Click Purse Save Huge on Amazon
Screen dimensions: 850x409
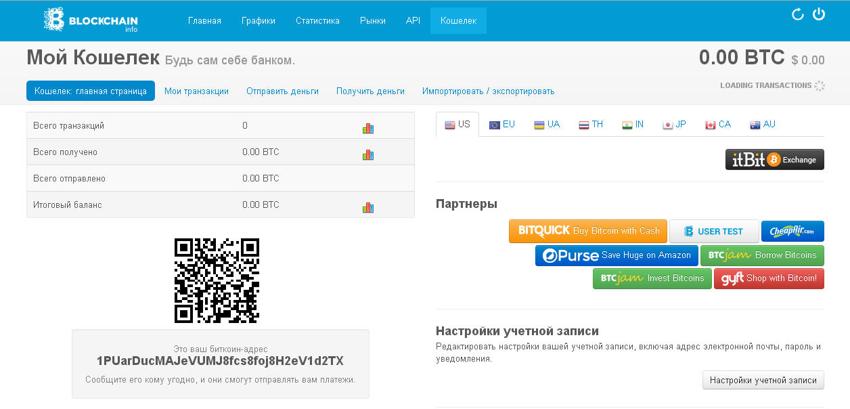click(617, 255)
